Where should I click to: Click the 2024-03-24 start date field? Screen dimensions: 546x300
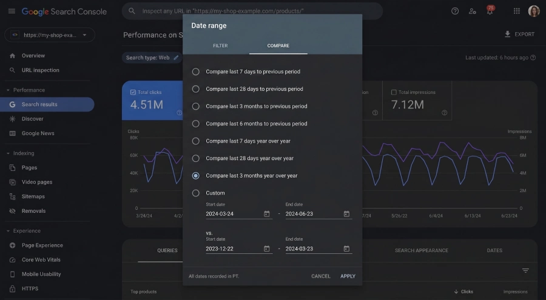coord(239,214)
